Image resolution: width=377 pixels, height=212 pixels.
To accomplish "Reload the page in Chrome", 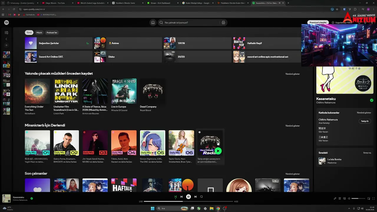I will tap(14, 9).
